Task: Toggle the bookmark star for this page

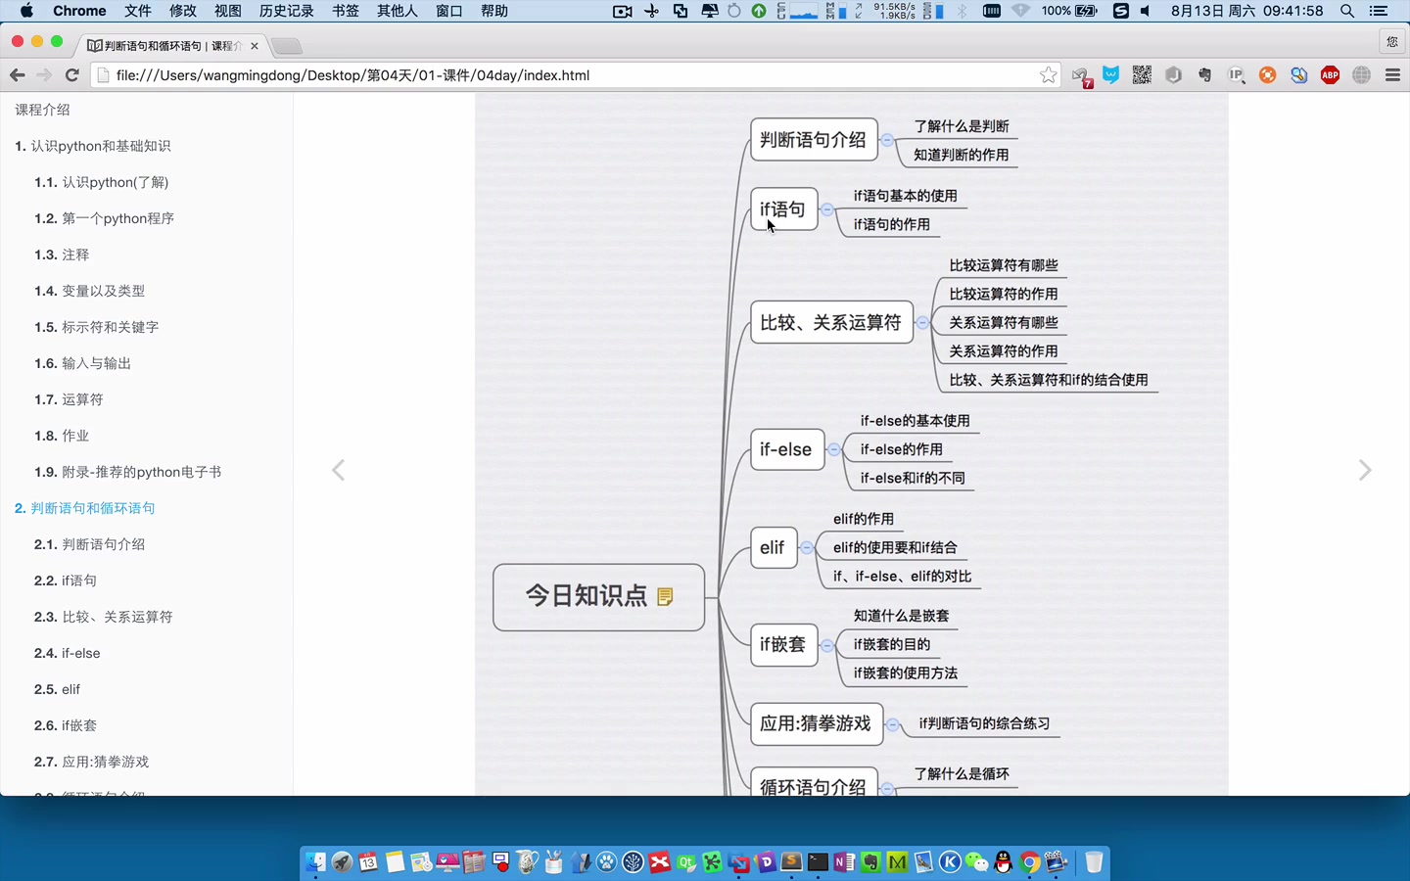Action: (1048, 74)
